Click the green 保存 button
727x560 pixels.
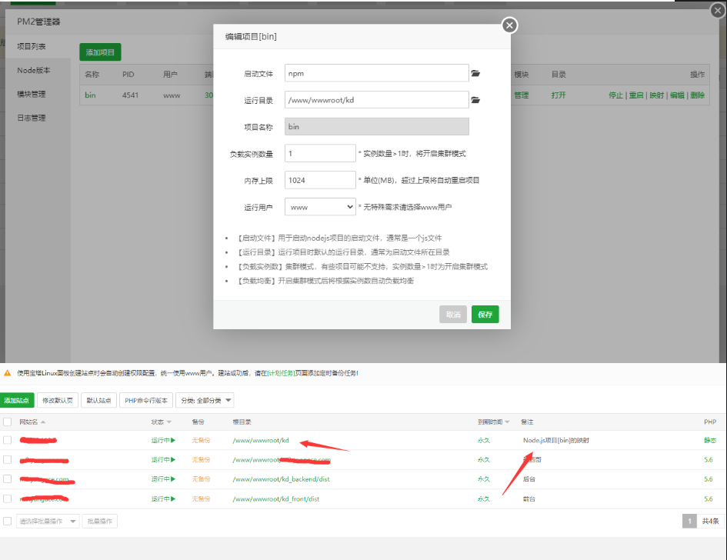485,314
